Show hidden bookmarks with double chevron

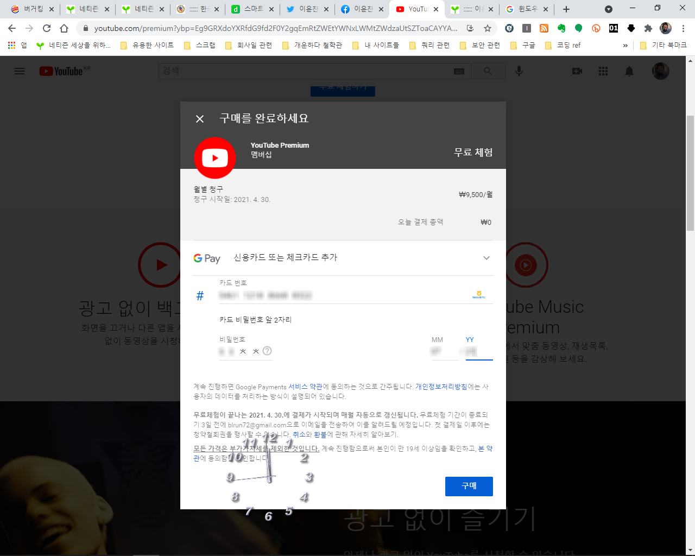point(625,46)
